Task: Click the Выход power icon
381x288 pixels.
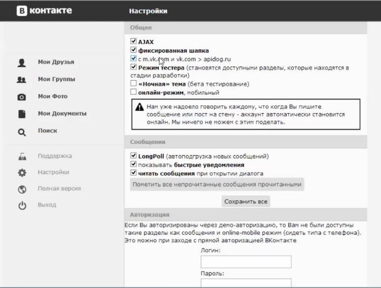Action: tap(22, 206)
